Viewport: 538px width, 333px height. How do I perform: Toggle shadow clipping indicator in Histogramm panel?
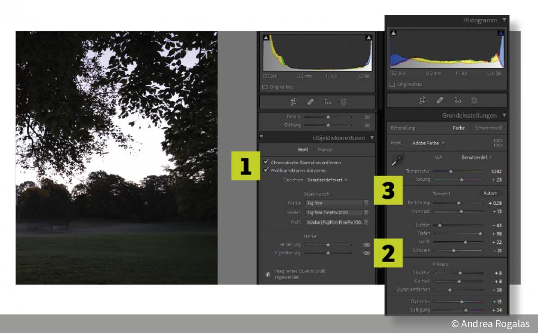[393, 33]
